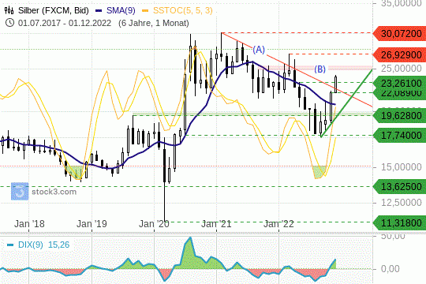Image resolution: width=426 pixels, height=284 pixels.
Task: Click the Silber (FXCM, Bid) title
Action: pos(54,10)
